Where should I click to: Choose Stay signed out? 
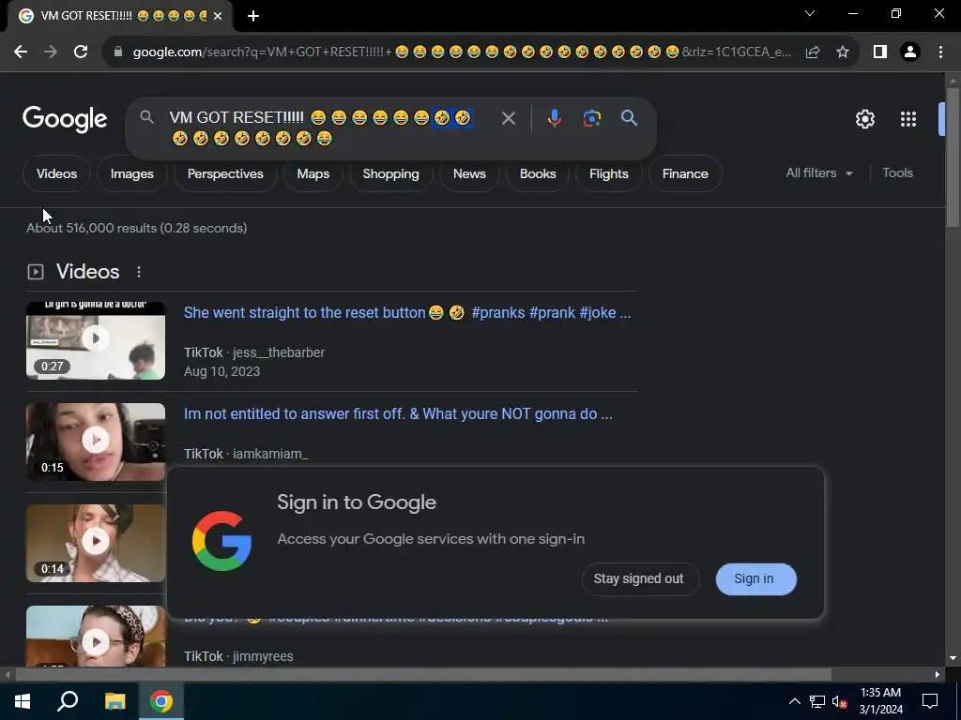click(x=639, y=579)
